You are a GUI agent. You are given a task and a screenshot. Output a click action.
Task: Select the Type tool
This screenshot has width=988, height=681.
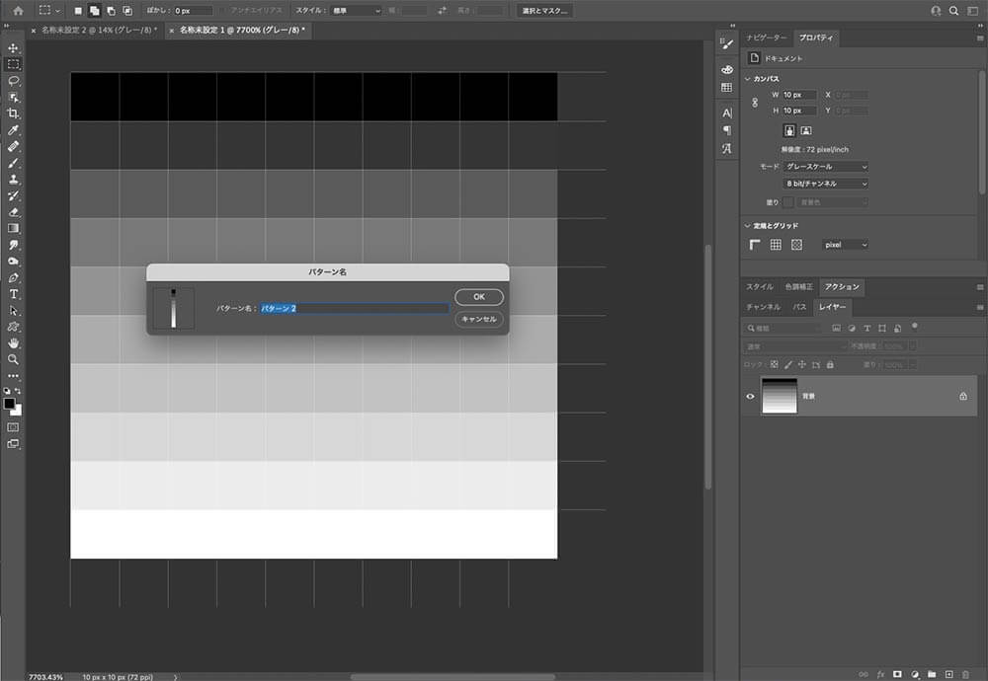pos(13,294)
